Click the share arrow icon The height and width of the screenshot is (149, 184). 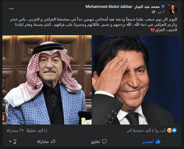click(x=53, y=141)
